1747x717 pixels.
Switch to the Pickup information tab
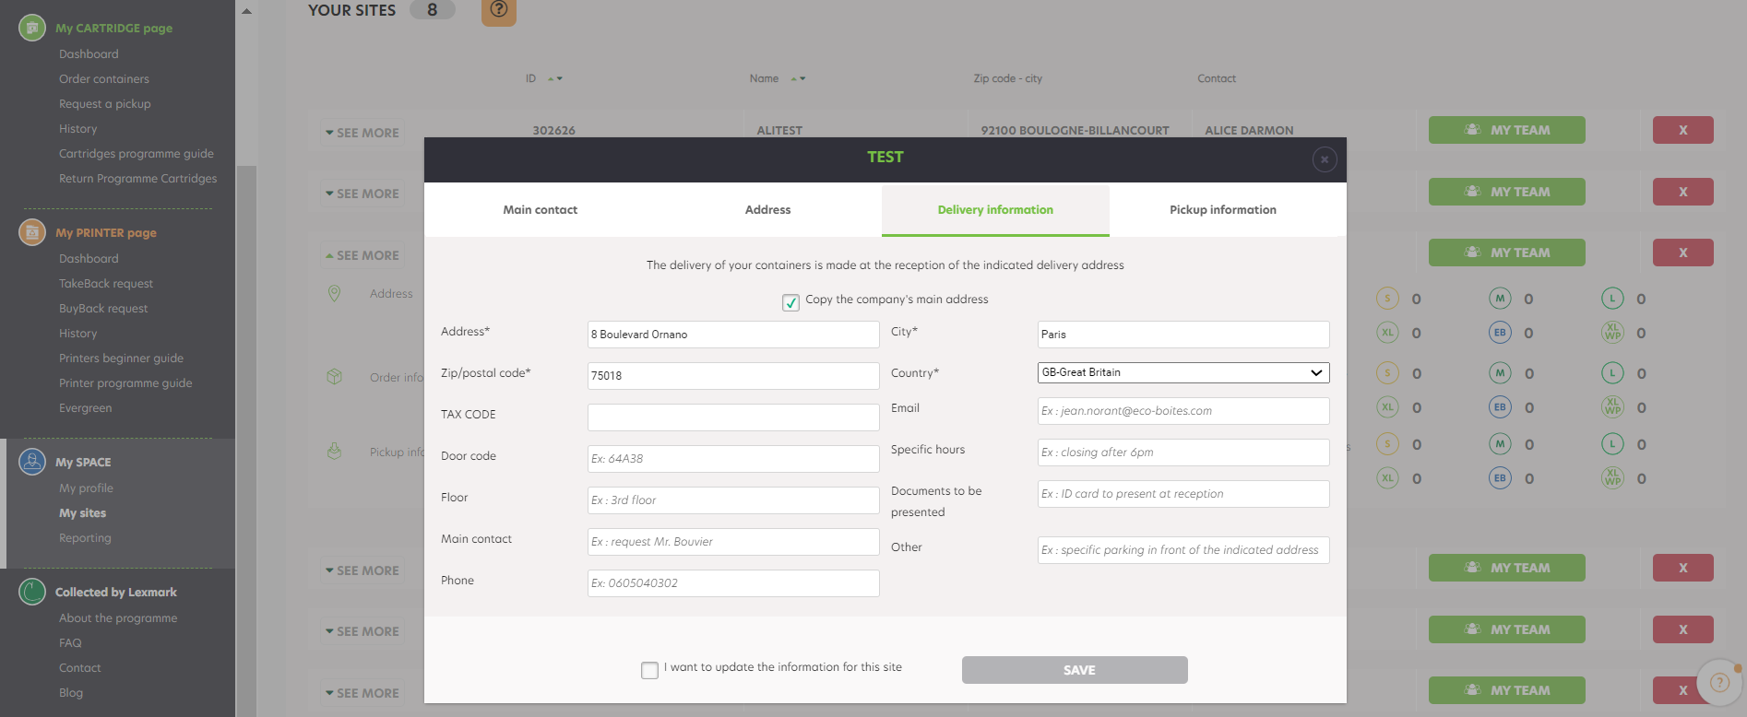tap(1223, 210)
